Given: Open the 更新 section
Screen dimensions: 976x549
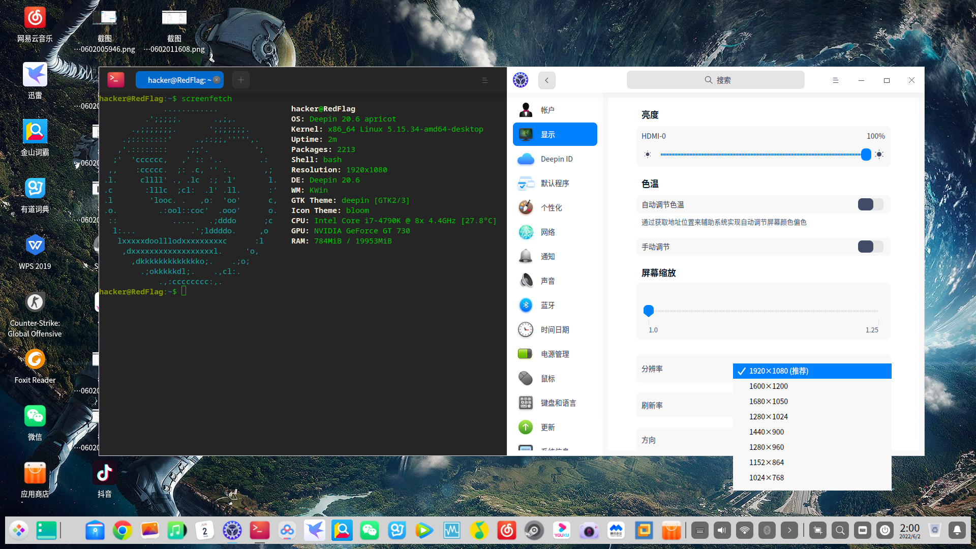Looking at the screenshot, I should (547, 427).
